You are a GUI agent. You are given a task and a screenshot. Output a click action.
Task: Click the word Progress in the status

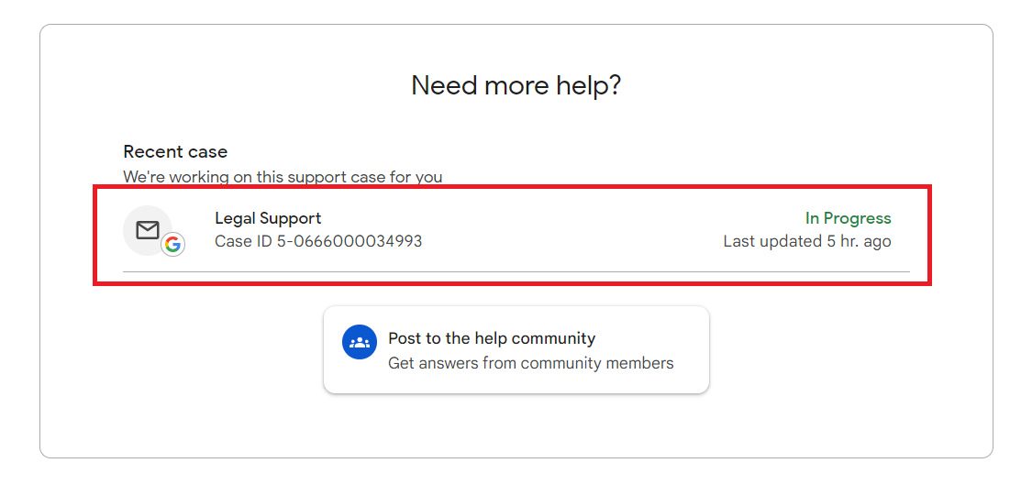857,218
